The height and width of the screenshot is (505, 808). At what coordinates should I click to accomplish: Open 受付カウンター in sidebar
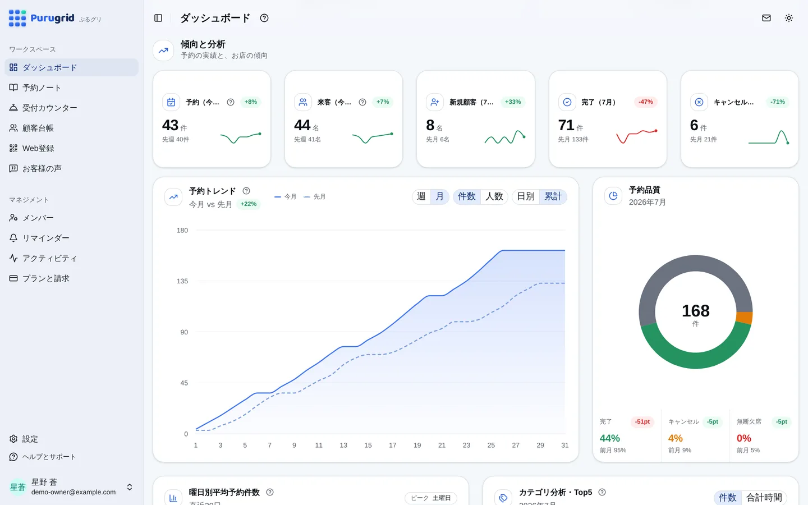point(72,108)
